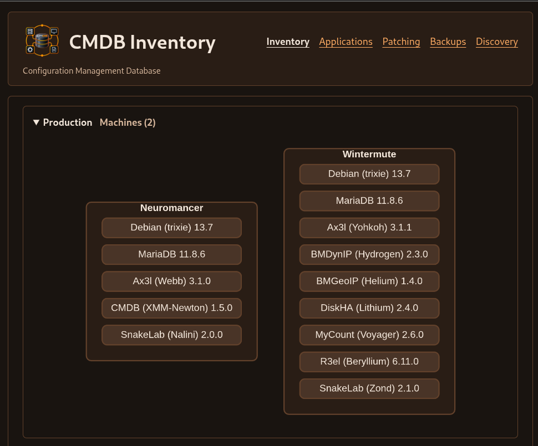Open DiskHA (Lithium) 2.4.0 item
Screen dimensions: 538x446
(369, 308)
